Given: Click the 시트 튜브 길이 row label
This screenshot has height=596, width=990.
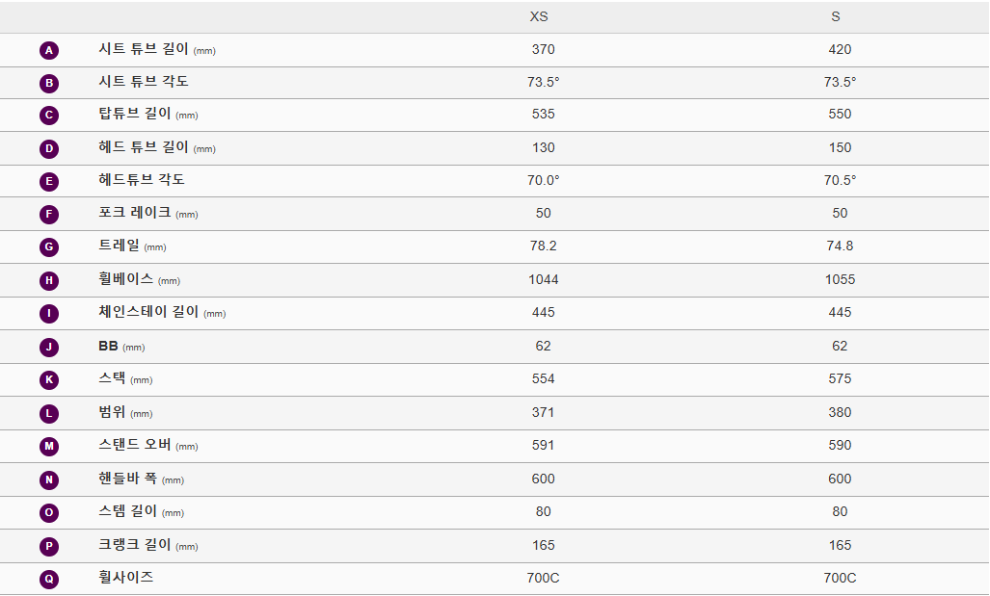Looking at the screenshot, I should (144, 49).
